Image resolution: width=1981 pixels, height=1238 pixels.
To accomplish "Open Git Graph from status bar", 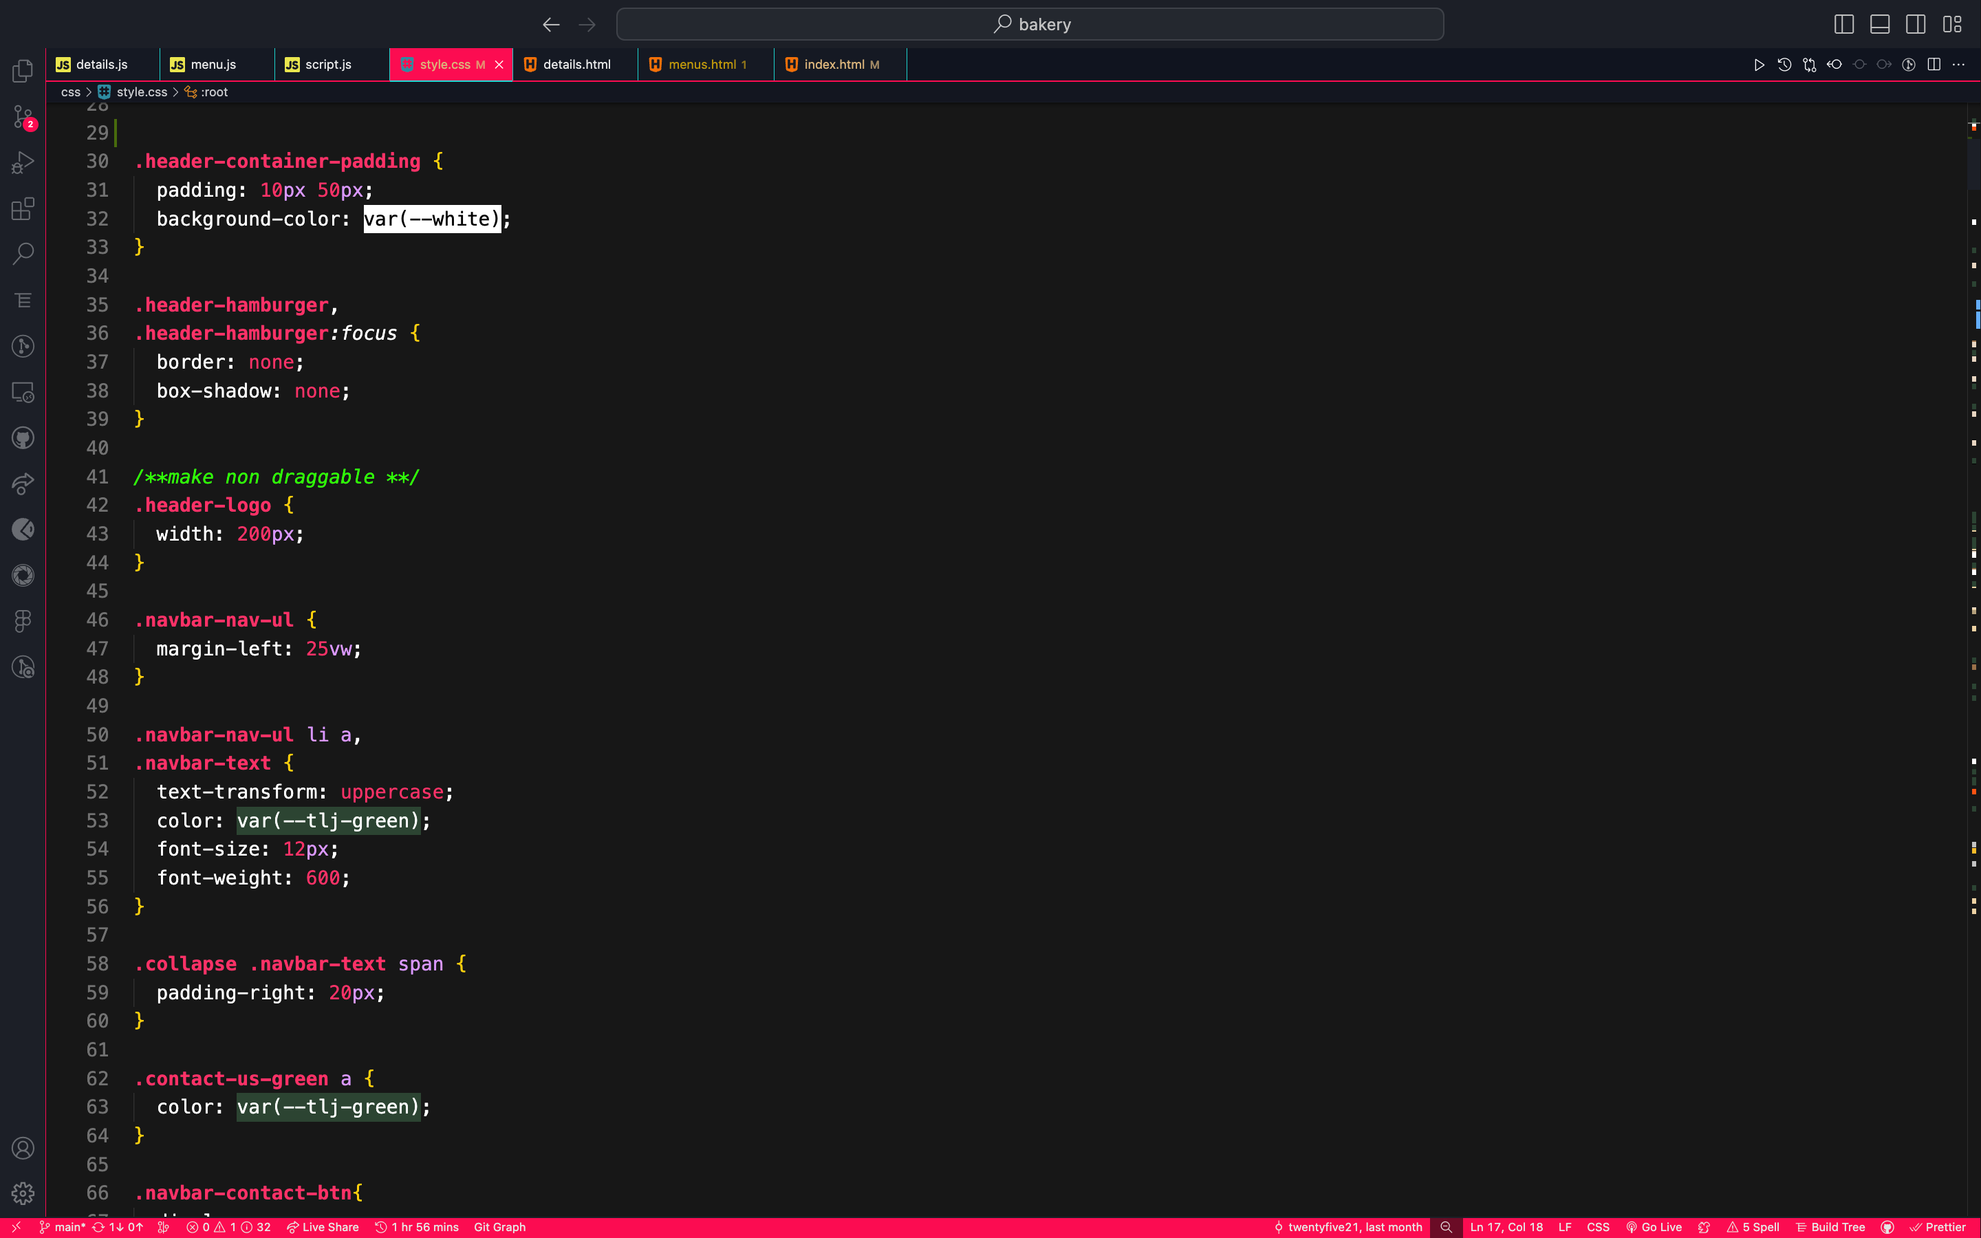I will (499, 1228).
